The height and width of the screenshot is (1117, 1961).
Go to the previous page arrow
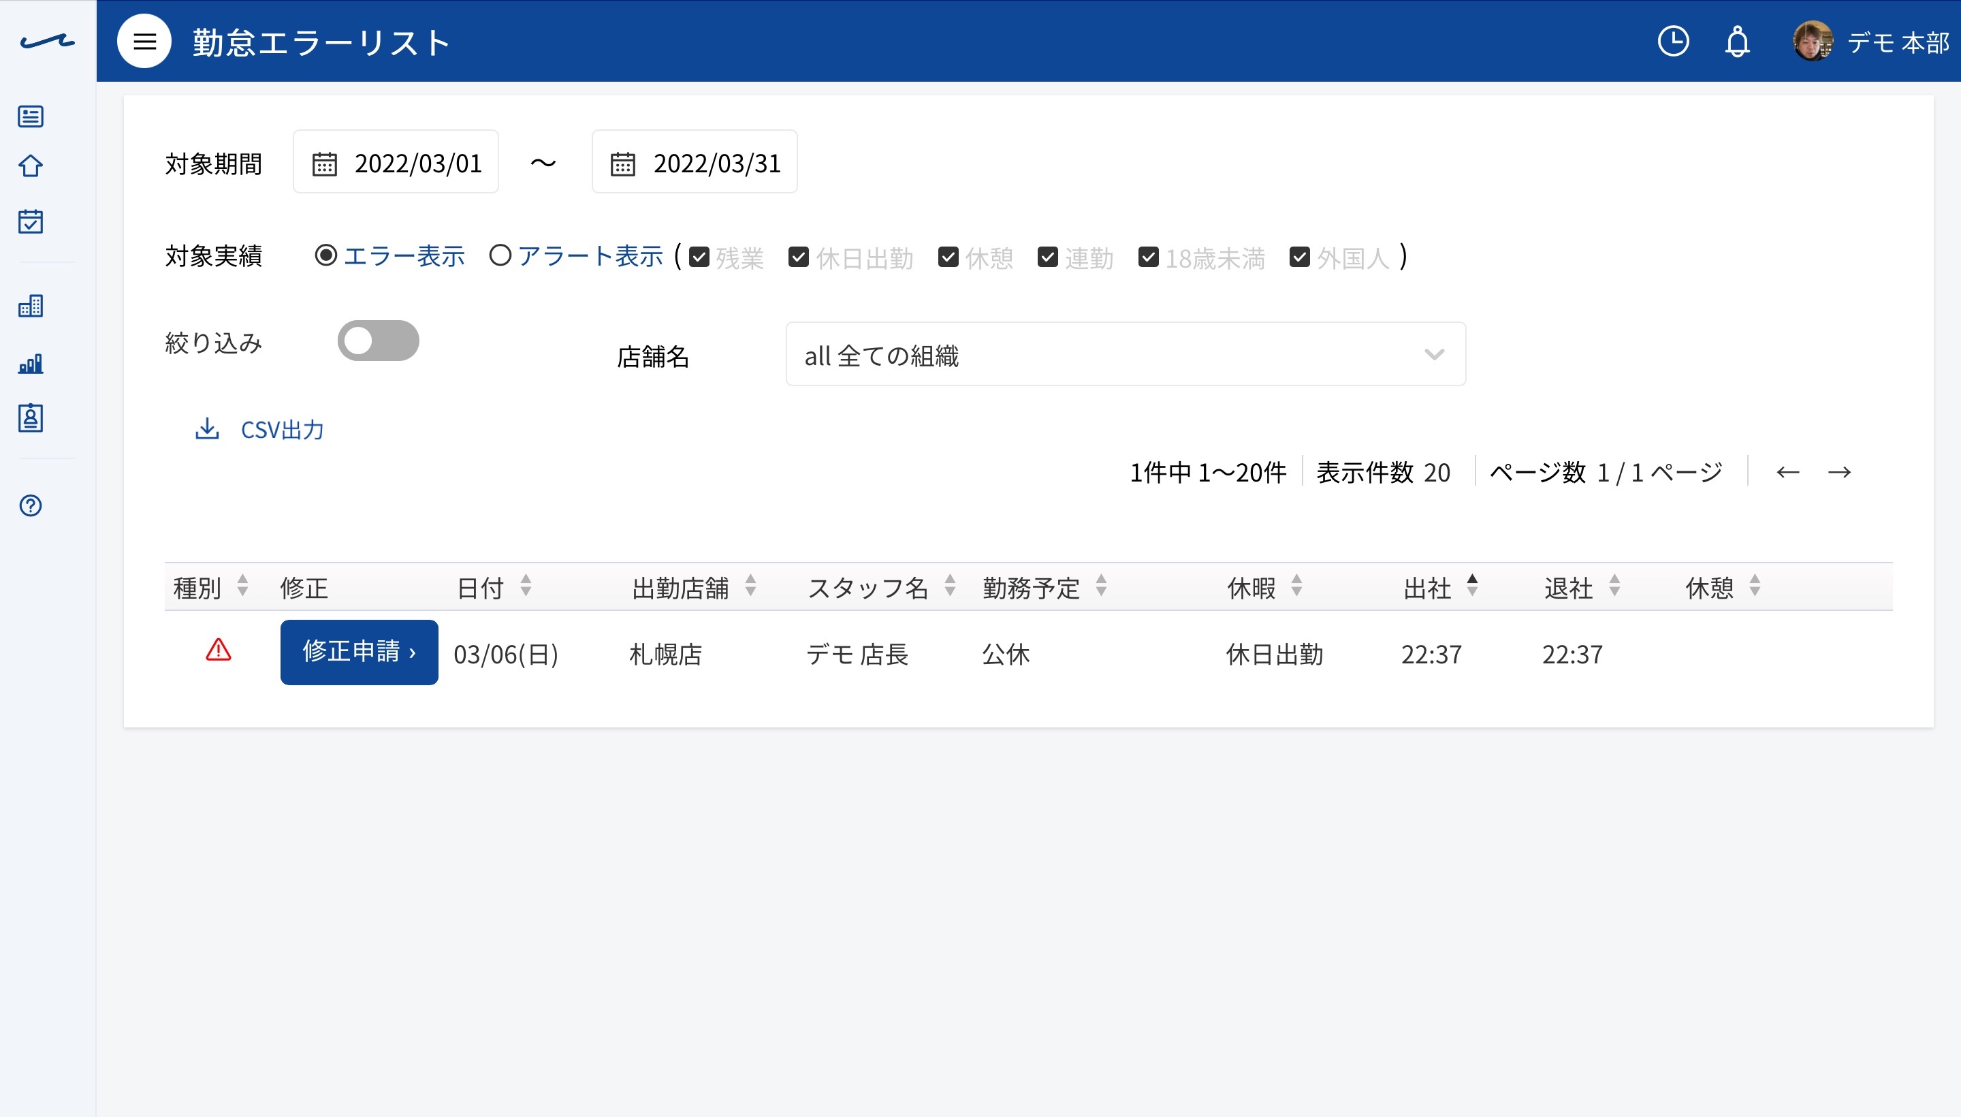pos(1787,472)
